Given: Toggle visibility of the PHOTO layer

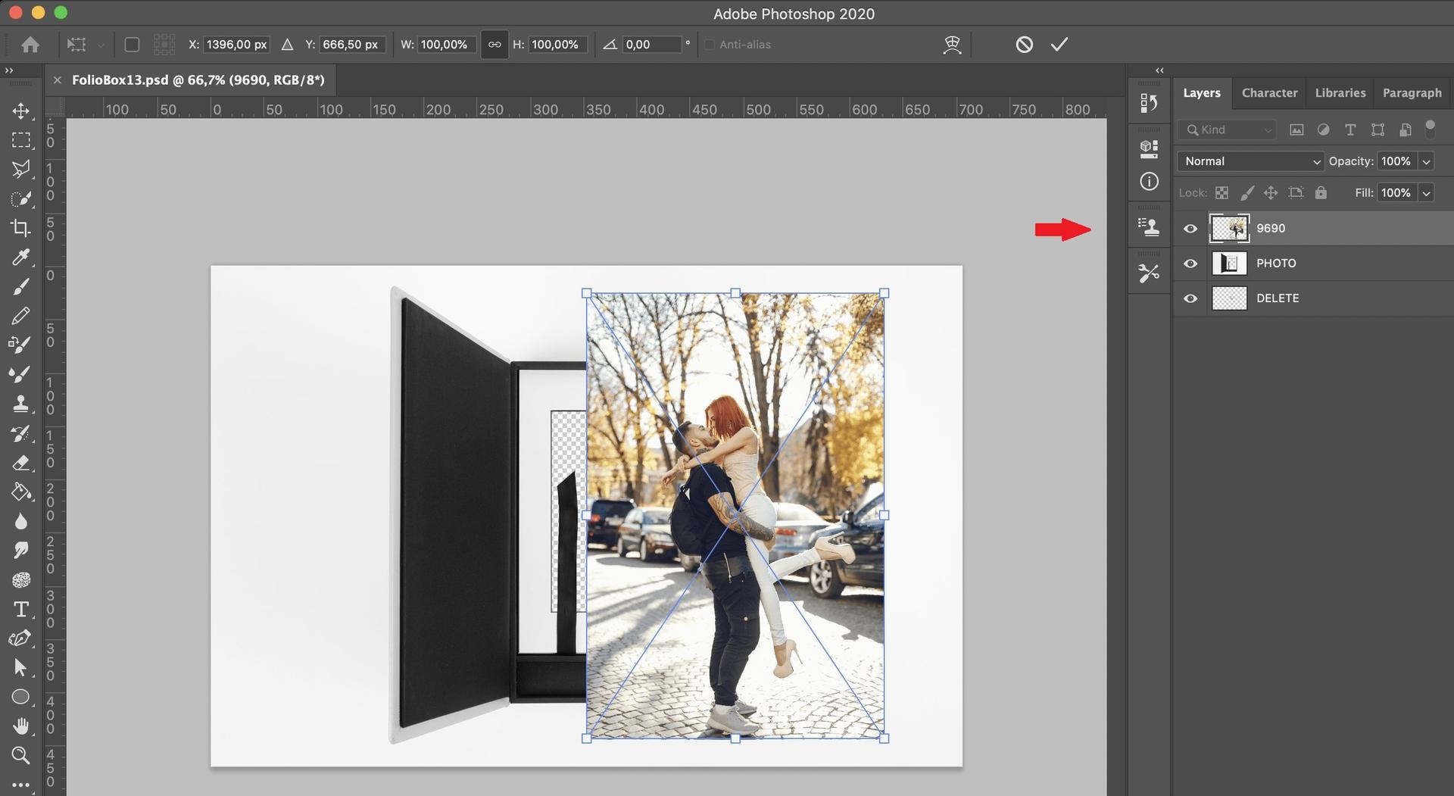Looking at the screenshot, I should click(1190, 263).
